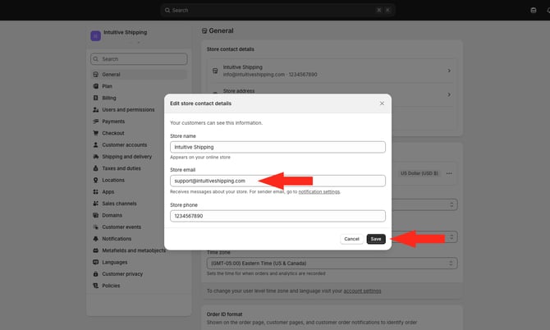Open the dropdown right of Store phone field
The width and height of the screenshot is (550, 330).
424,204
